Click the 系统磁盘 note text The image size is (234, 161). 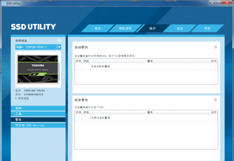[x=22, y=98]
